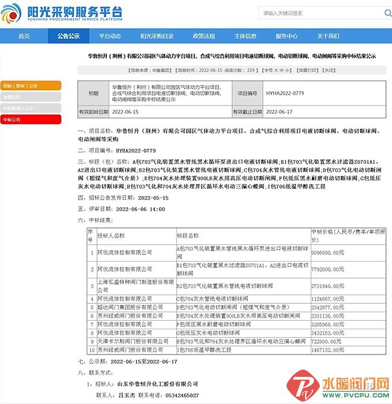Select the orange 招标（预审）公告 sidebar button
This screenshot has width=392, height=404.
(x=31, y=86)
